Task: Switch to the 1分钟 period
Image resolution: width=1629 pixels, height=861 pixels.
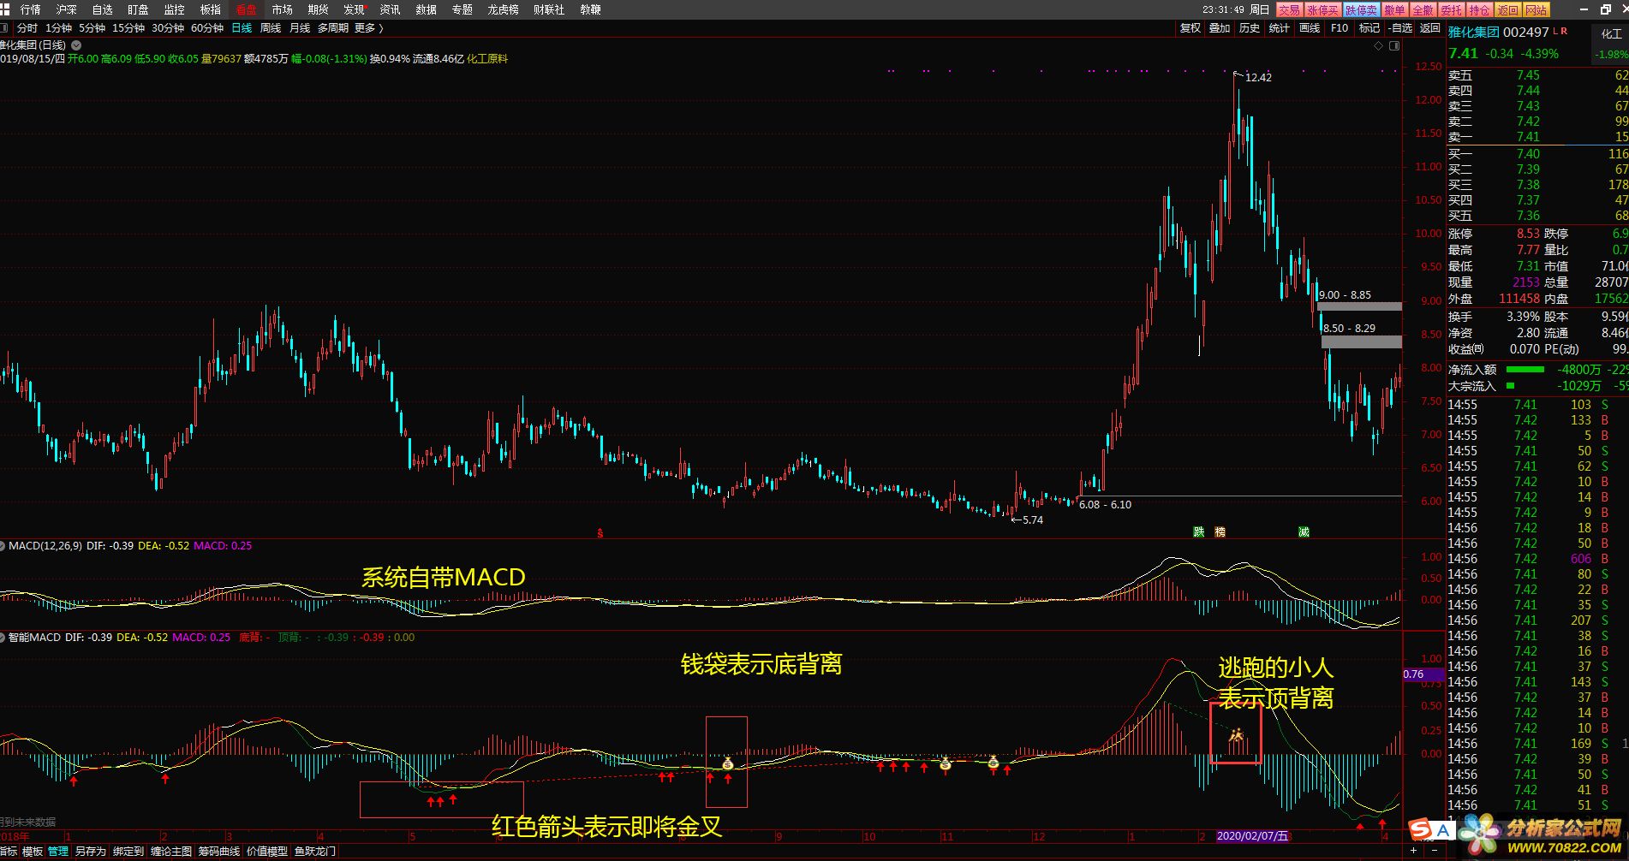Action: point(59,28)
